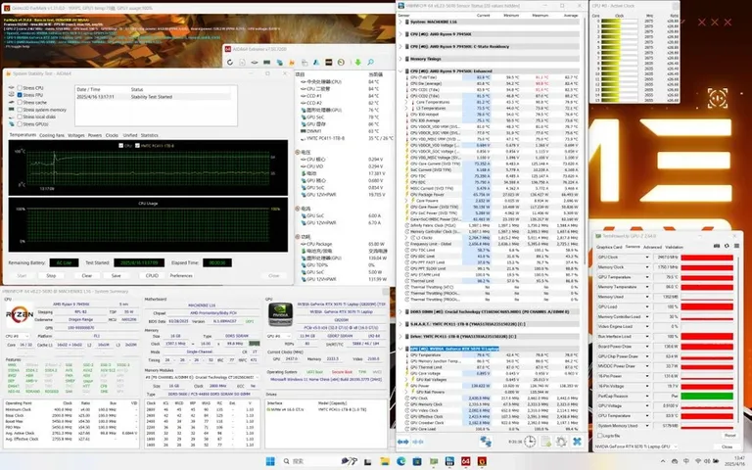Open File Explorer from taskbar
Viewport: 752px width, 470px height.
(x=385, y=461)
